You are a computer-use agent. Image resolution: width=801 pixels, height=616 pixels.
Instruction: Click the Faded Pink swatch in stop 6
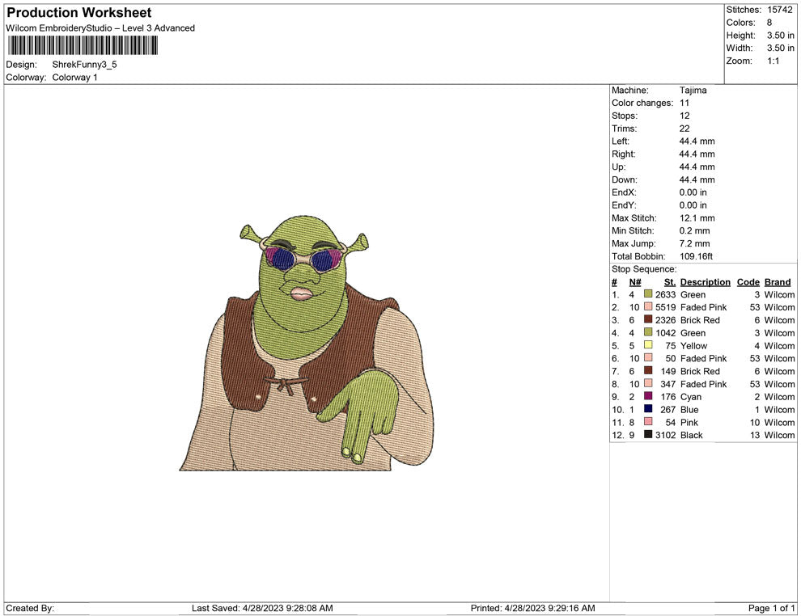(648, 358)
